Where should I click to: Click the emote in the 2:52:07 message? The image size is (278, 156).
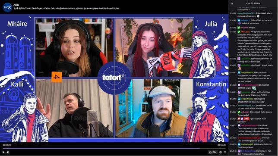point(239,69)
